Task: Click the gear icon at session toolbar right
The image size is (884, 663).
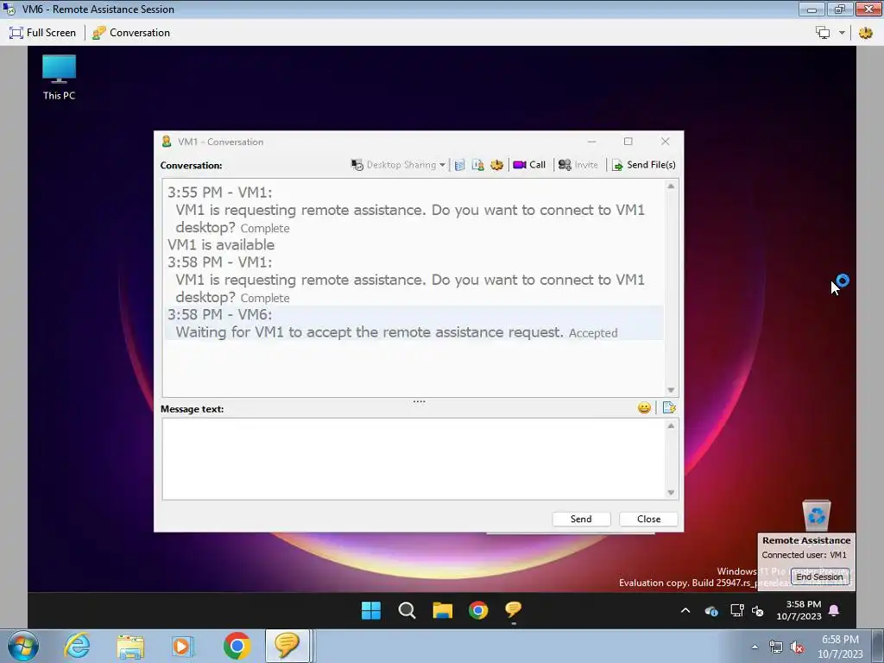Action: 865,33
